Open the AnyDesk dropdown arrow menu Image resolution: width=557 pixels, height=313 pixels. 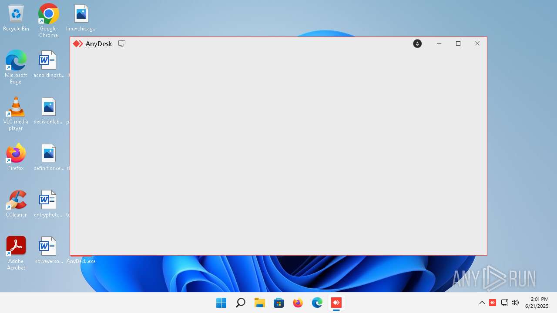(417, 43)
